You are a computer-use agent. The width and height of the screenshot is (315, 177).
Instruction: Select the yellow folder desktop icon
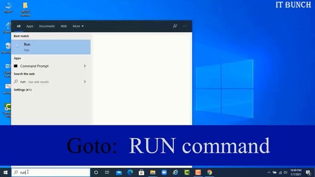(x=25, y=9)
